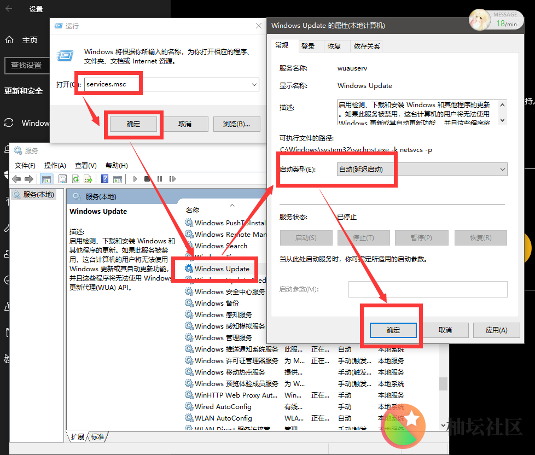535x455 pixels.
Task: Click the 暂停(P) service button
Action: (x=421, y=238)
